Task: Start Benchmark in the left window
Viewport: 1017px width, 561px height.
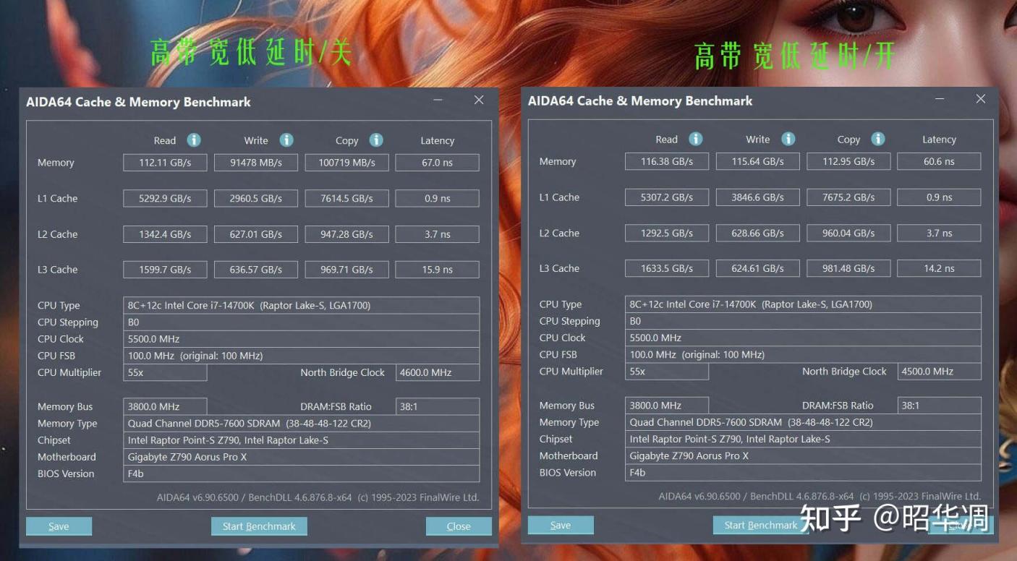Action: point(259,526)
